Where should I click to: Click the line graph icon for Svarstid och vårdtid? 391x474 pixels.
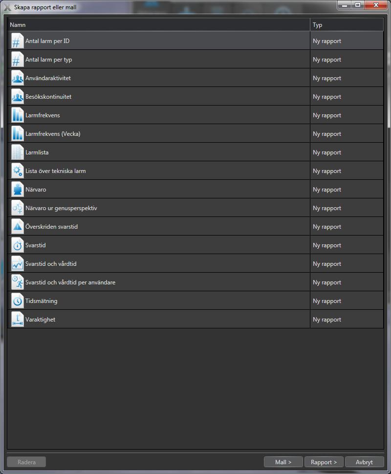[17, 264]
